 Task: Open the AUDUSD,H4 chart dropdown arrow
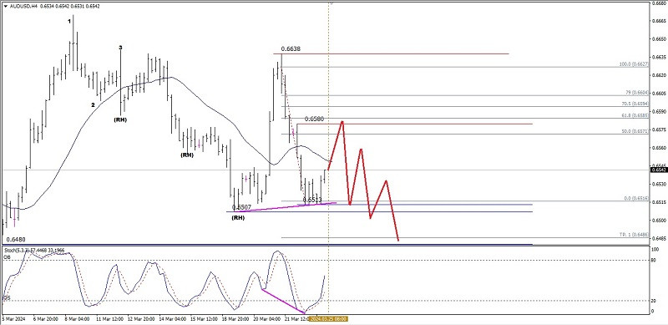tap(5, 7)
